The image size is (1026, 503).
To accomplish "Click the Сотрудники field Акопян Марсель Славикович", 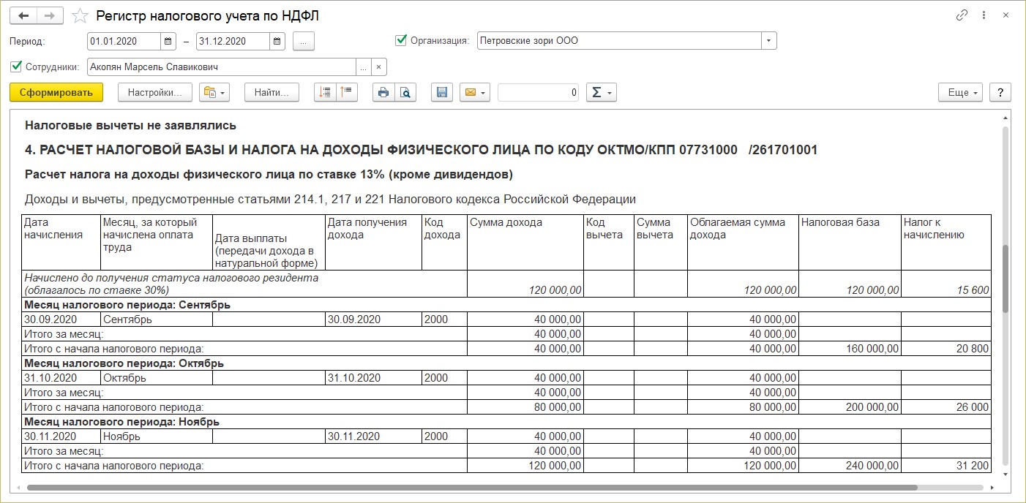I will pyautogui.click(x=221, y=67).
